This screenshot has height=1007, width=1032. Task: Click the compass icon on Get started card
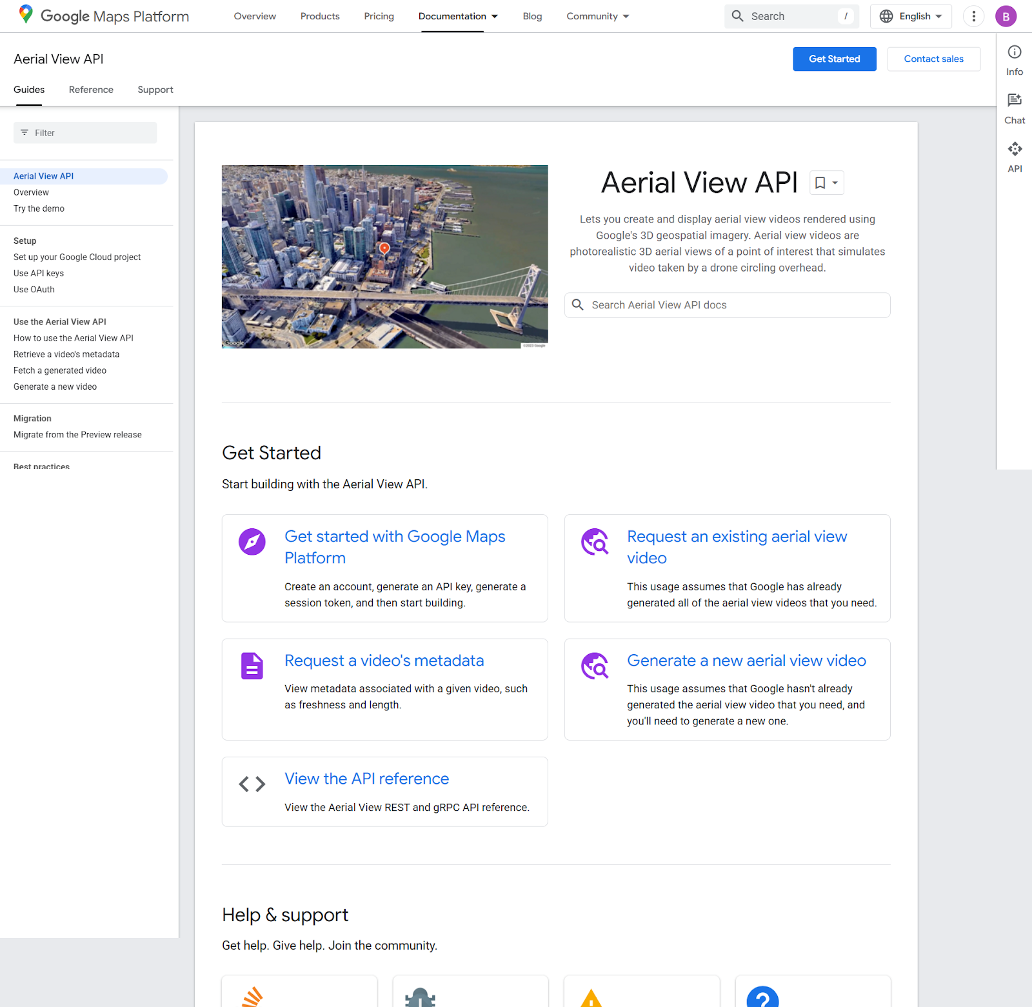[252, 542]
